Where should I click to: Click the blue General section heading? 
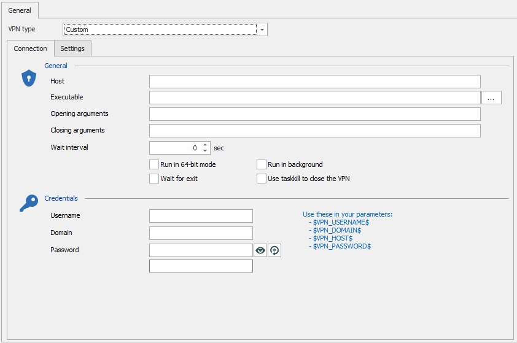click(56, 66)
